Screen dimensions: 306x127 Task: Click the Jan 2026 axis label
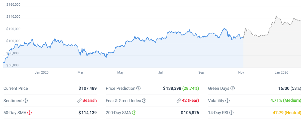coord(281,72)
